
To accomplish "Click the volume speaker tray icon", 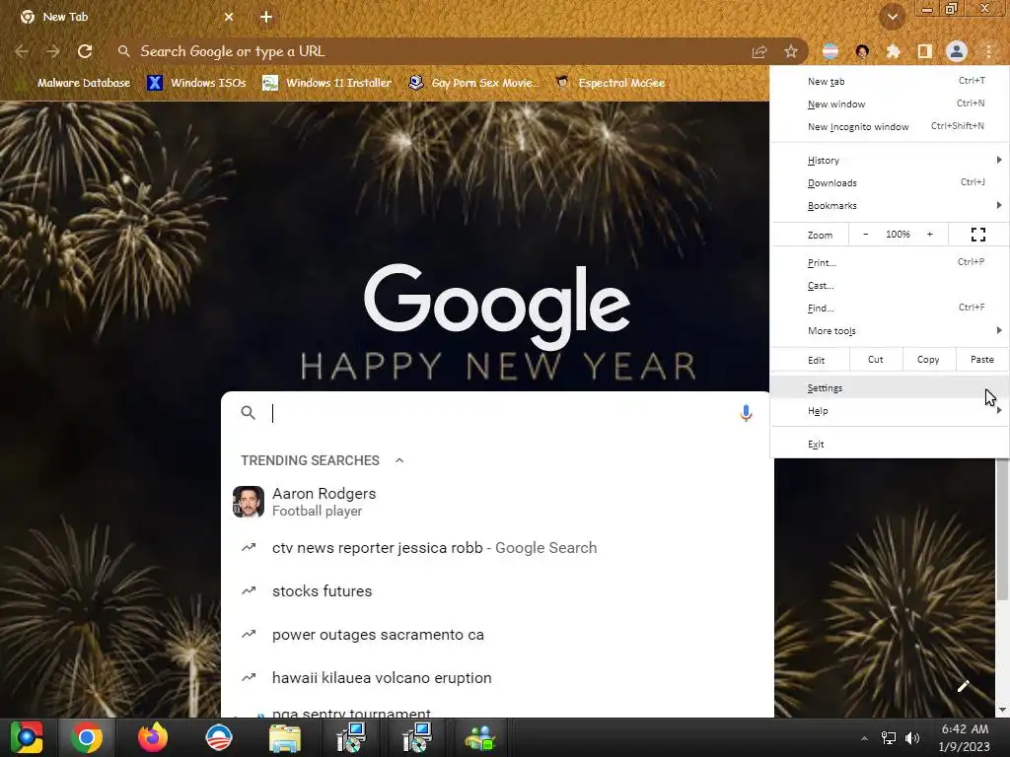I will pyautogui.click(x=912, y=738).
